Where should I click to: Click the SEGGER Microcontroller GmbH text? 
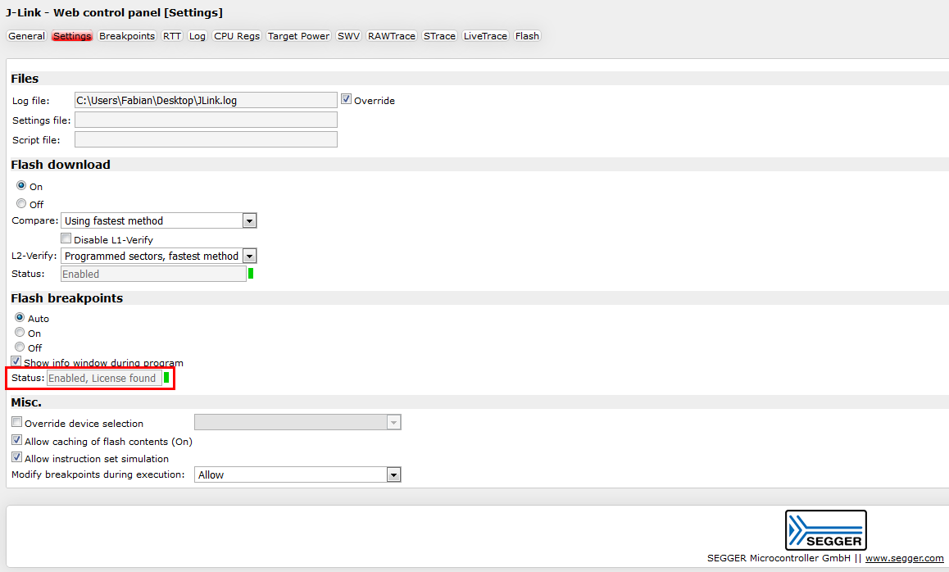click(779, 558)
